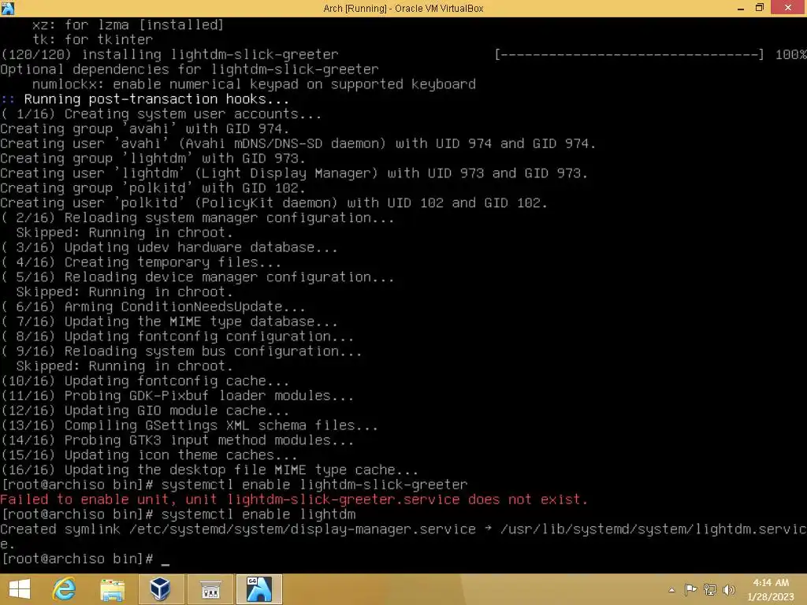
Task: Click the red 'Failed to enable unit' line
Action: coord(294,499)
